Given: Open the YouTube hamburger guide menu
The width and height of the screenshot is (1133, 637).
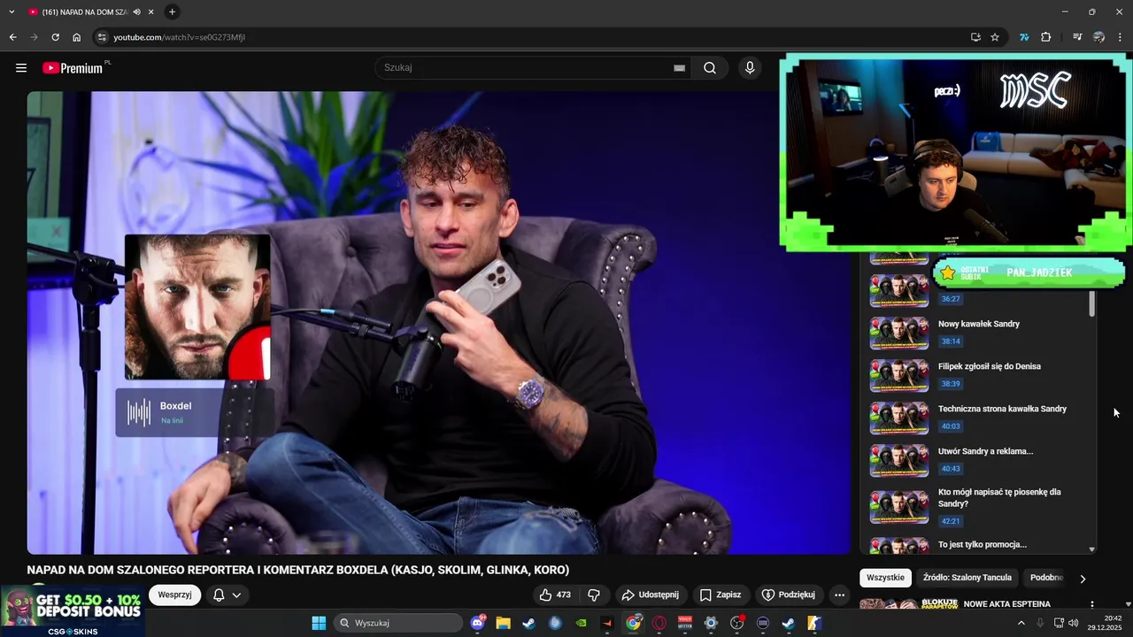Looking at the screenshot, I should click(x=21, y=68).
